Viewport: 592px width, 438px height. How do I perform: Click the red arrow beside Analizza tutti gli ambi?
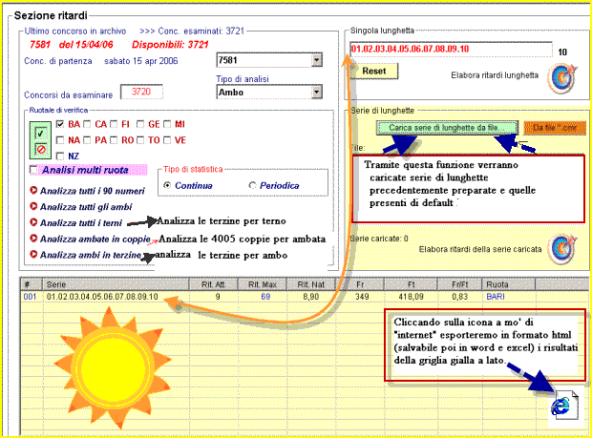pyautogui.click(x=33, y=206)
